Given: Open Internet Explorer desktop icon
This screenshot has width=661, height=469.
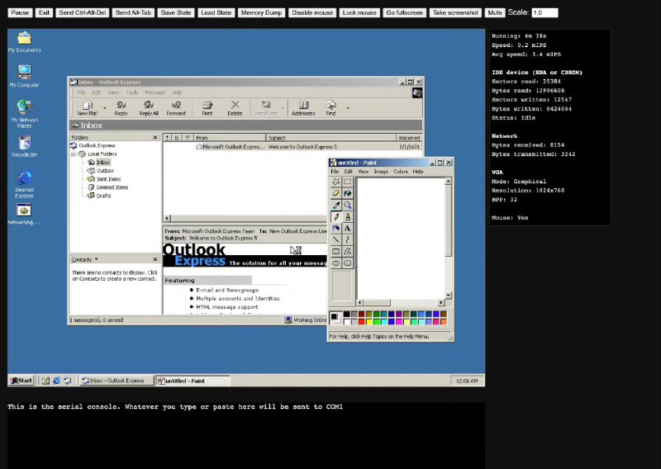Looking at the screenshot, I should coord(25,184).
